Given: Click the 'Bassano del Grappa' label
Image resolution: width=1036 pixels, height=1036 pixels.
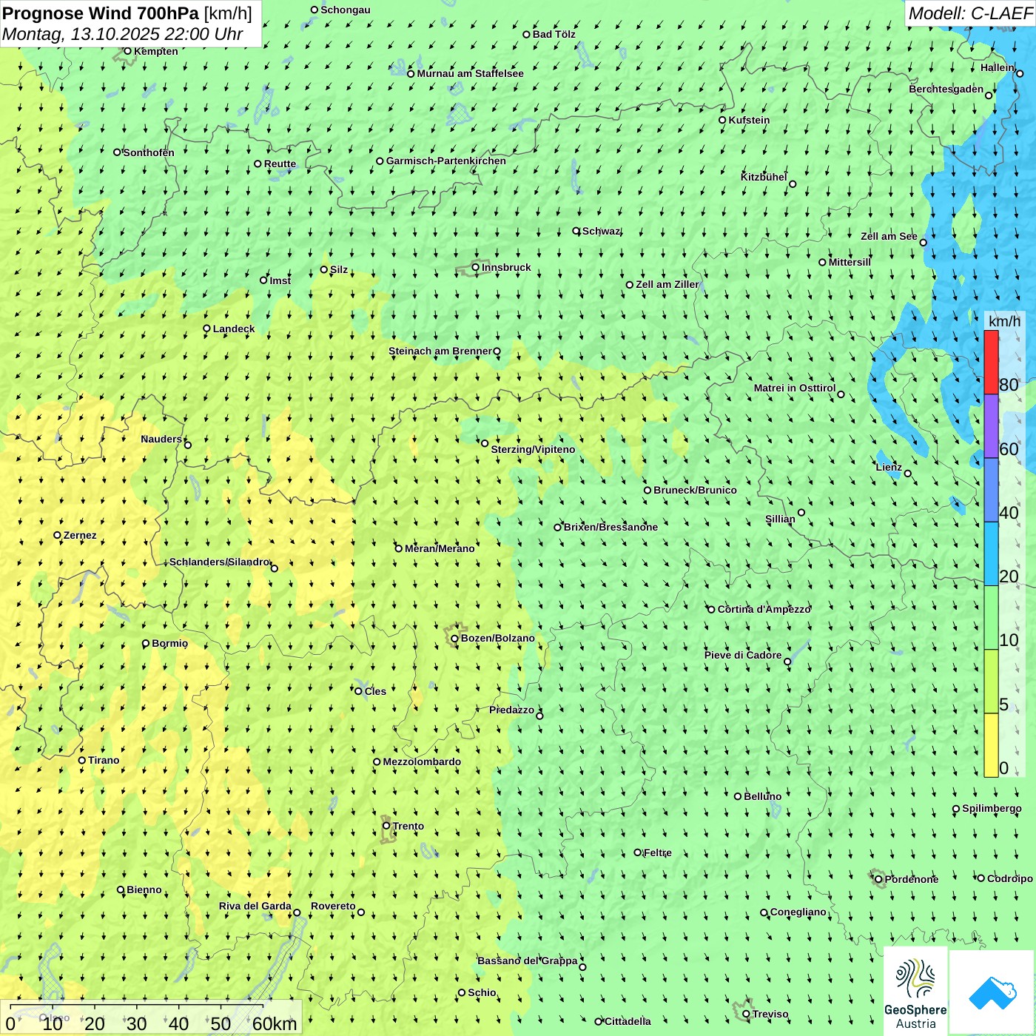Looking at the screenshot, I should click(x=528, y=961).
